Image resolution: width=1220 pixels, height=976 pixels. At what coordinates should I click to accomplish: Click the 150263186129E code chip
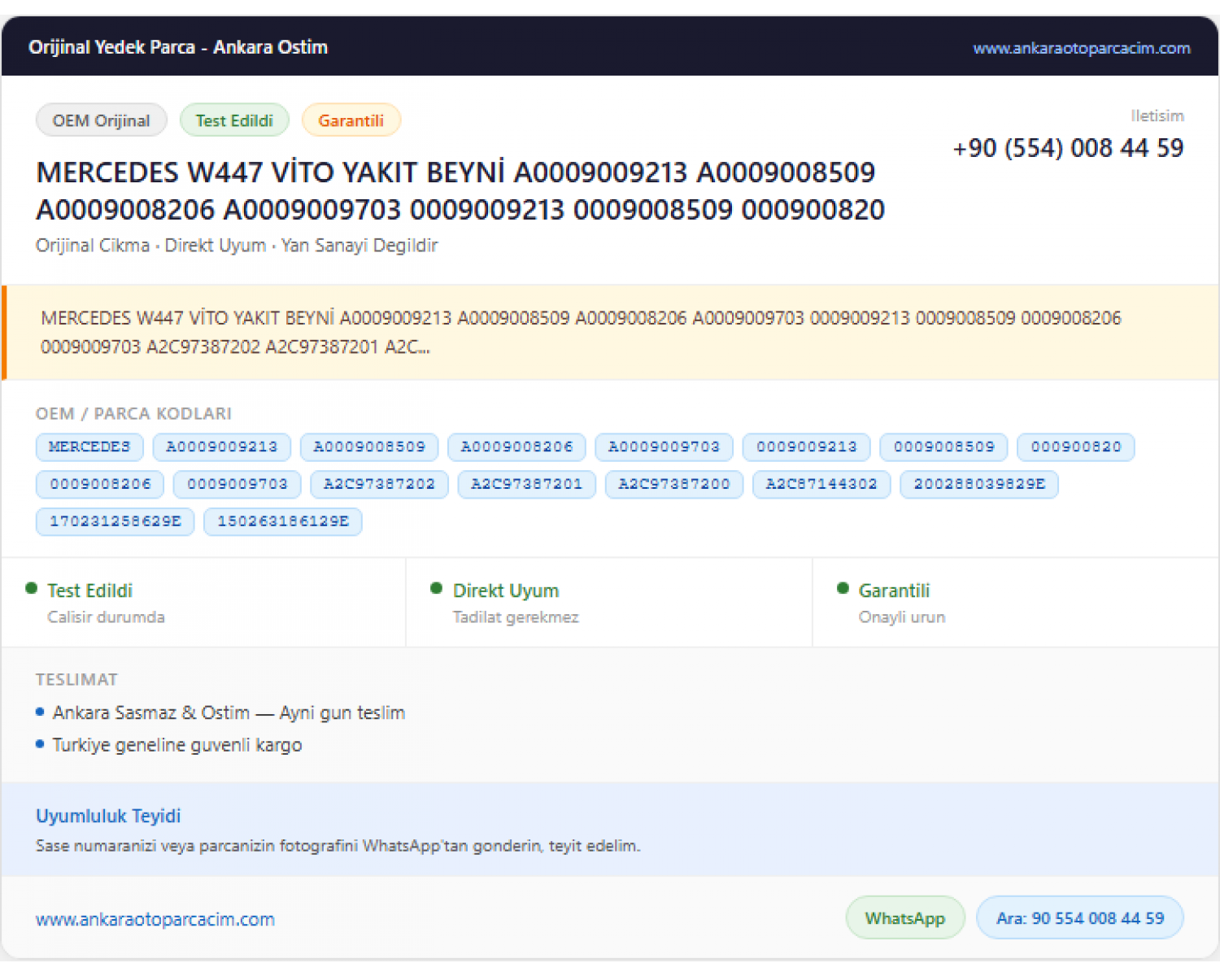tap(283, 521)
